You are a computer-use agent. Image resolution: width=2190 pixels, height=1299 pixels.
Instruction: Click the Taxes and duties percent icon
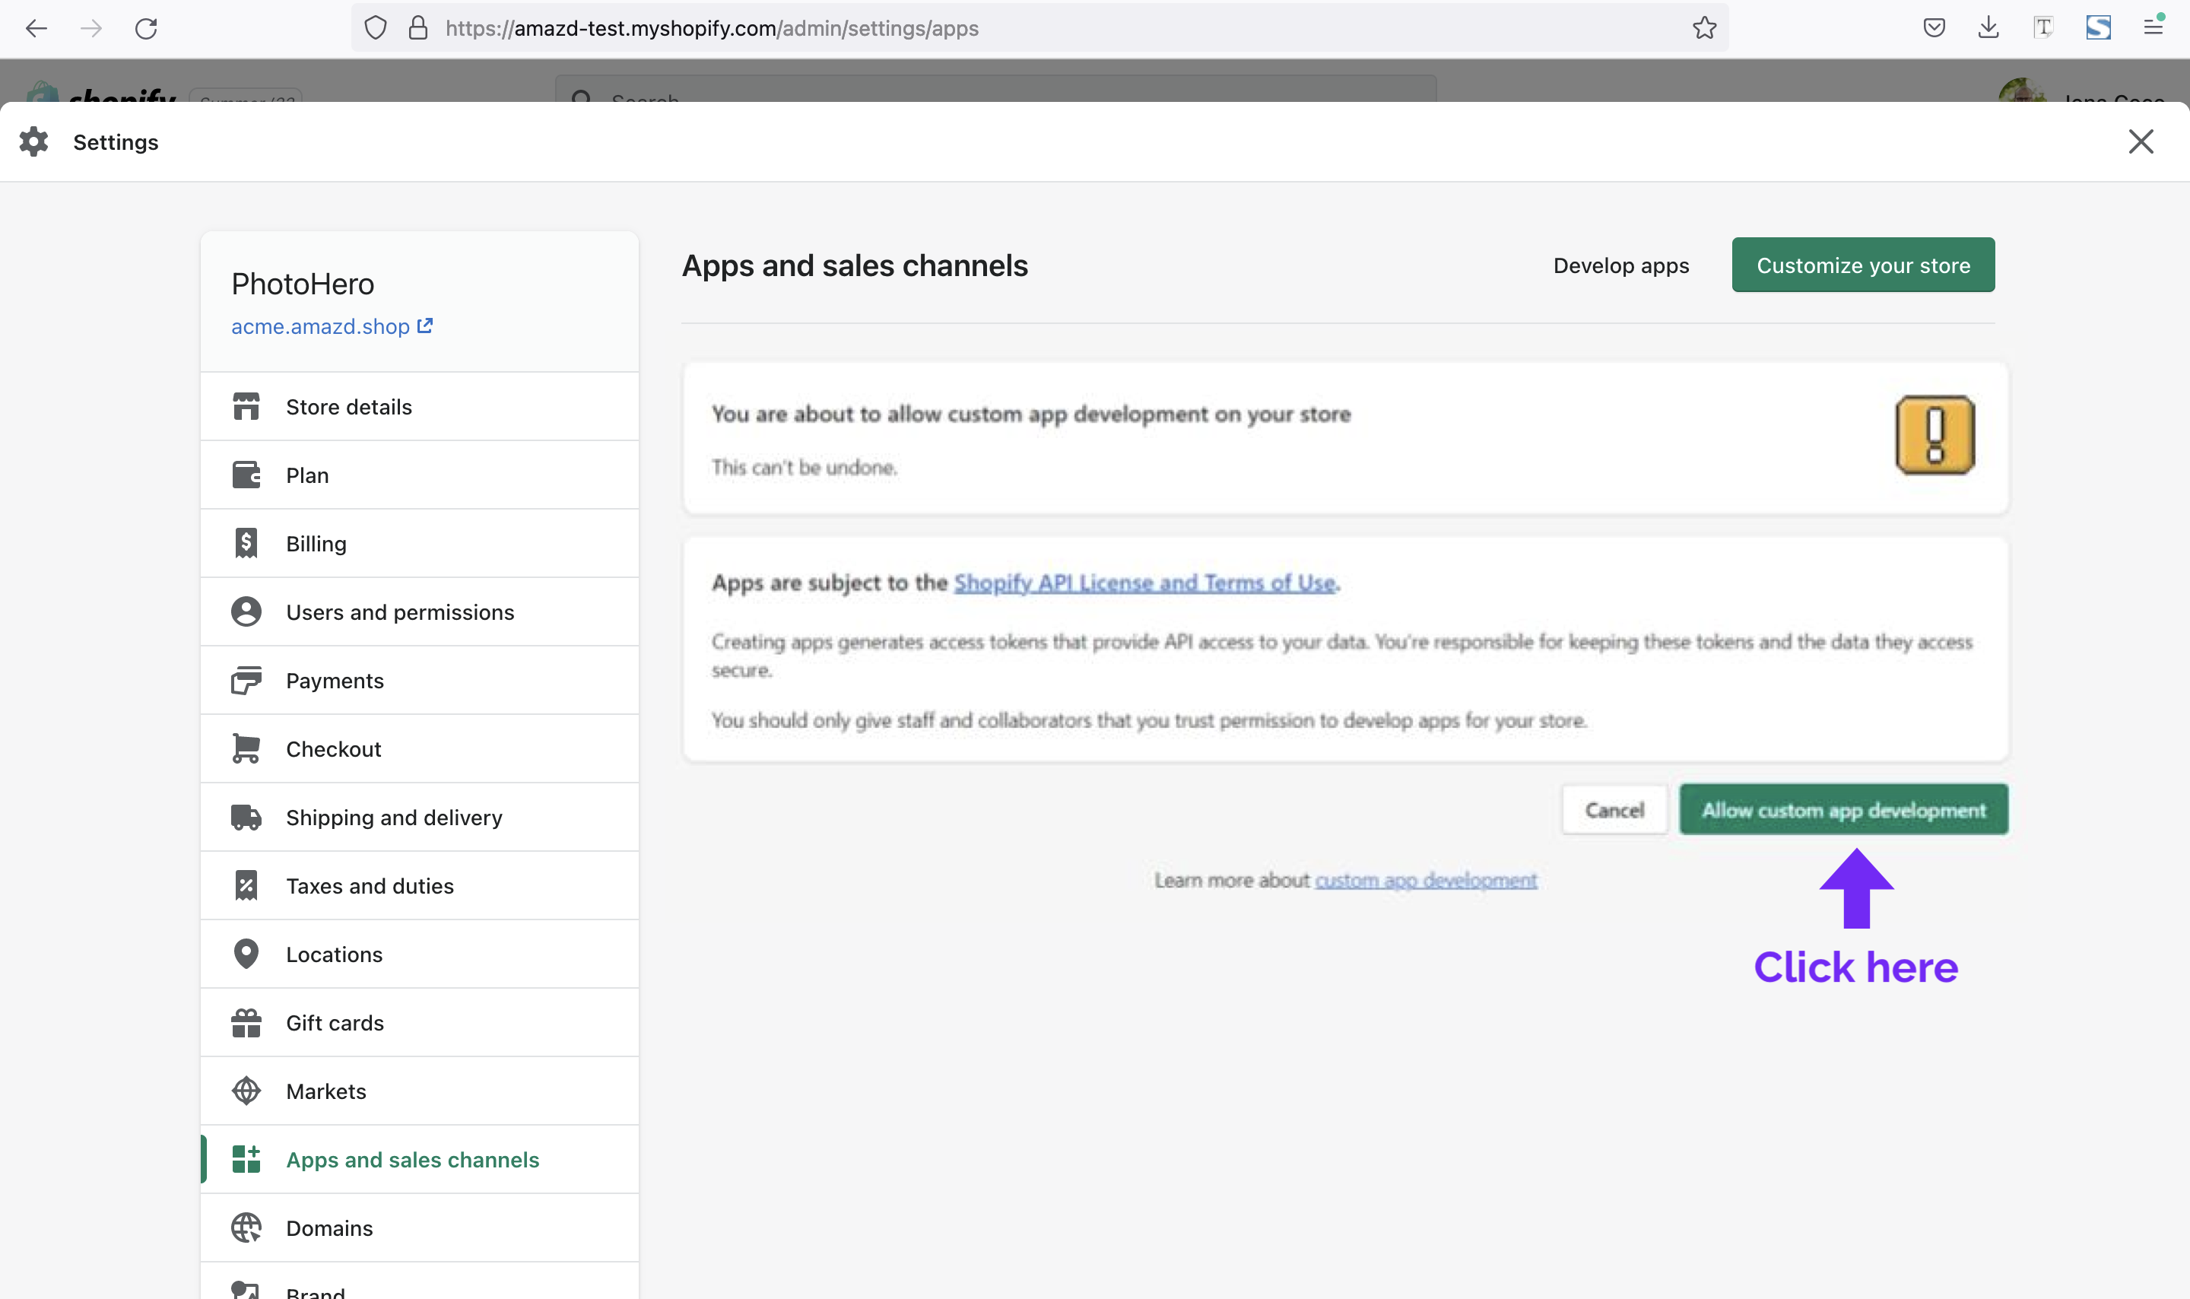coord(246,885)
